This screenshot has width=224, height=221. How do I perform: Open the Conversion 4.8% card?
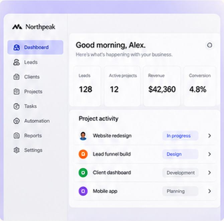click(200, 86)
